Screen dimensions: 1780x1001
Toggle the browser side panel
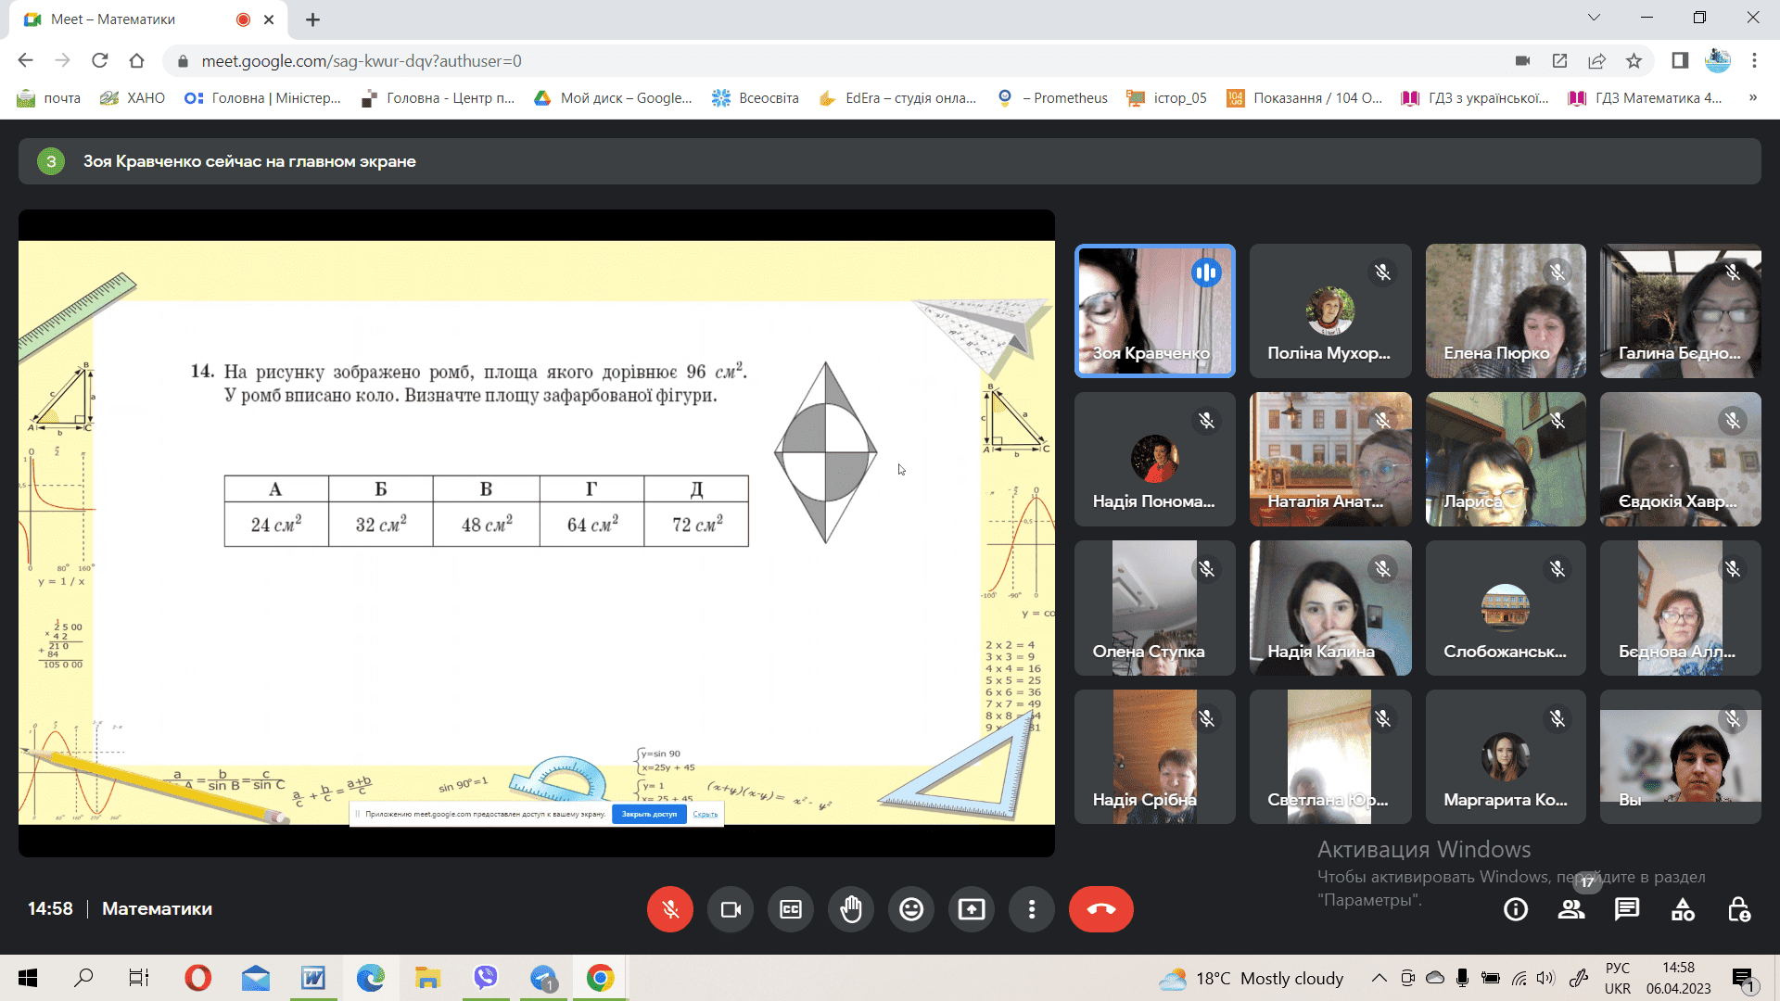click(x=1680, y=60)
